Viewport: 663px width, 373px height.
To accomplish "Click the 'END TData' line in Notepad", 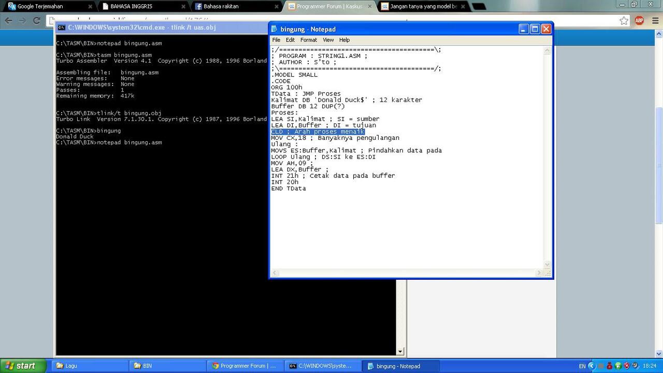I will pyautogui.click(x=289, y=189).
